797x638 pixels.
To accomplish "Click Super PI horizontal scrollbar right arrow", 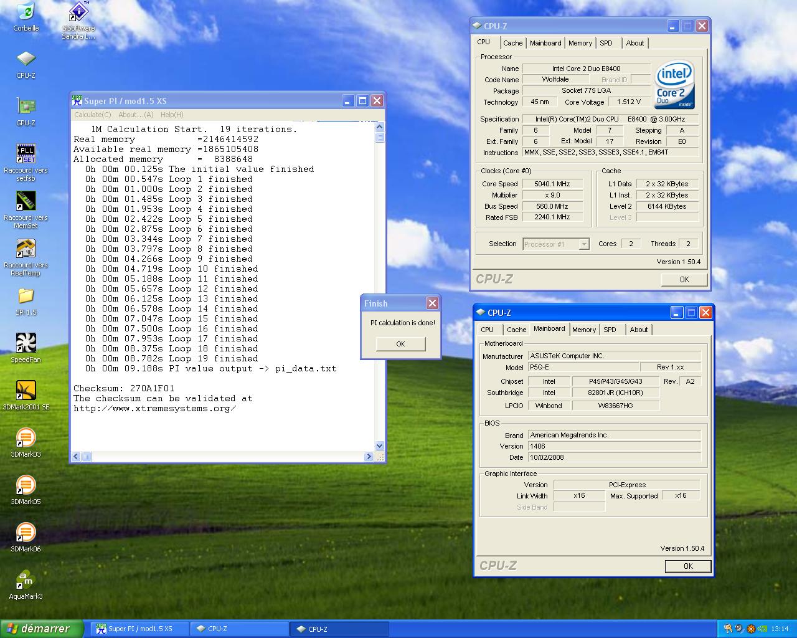I will click(369, 457).
